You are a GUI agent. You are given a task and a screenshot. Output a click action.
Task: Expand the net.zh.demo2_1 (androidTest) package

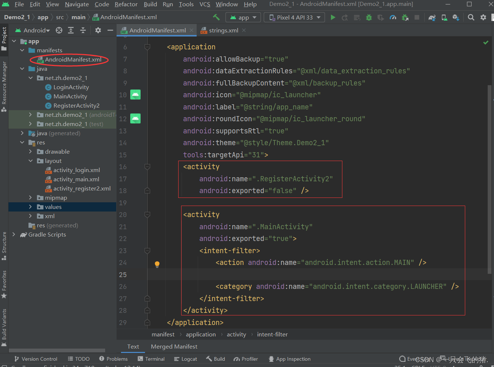[31, 115]
